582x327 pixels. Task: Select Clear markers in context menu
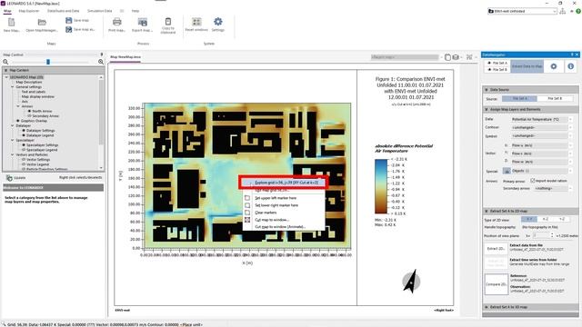[x=266, y=213]
